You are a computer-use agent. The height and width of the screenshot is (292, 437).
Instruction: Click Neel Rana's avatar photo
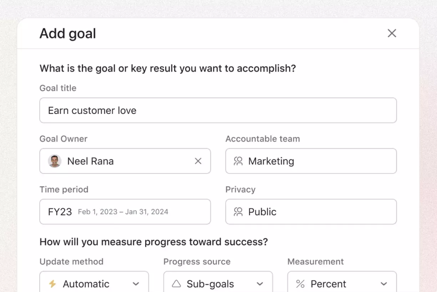(x=55, y=161)
